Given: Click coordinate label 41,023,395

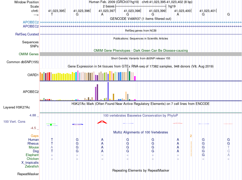Looking at the screenshot, I should (x=56, y=11).
